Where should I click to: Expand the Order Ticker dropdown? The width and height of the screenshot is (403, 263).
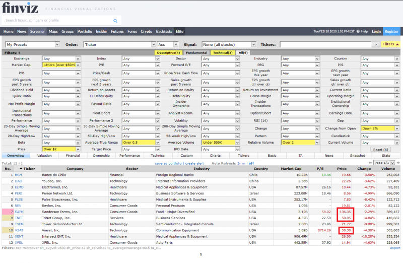coord(119,44)
